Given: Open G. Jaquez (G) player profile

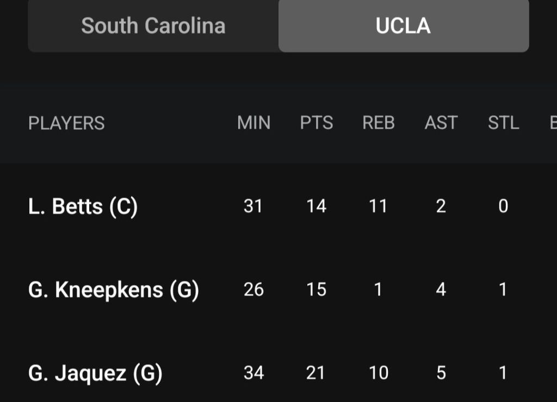Looking at the screenshot, I should 95,373.
